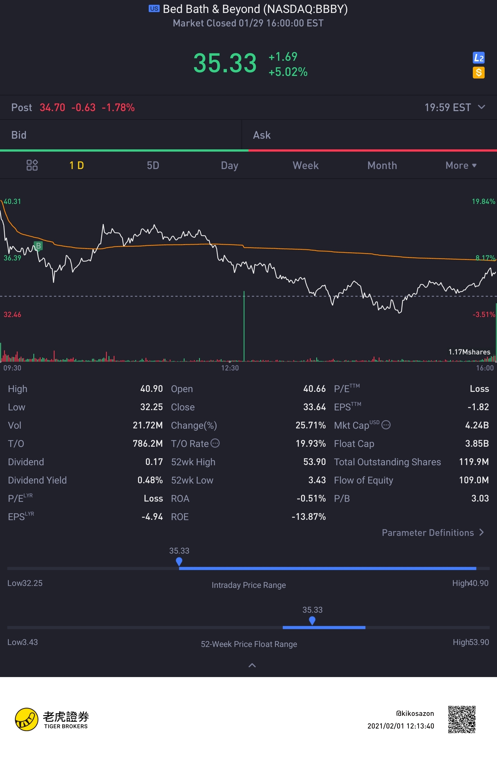Tap the Low 32.25 stat value
497x762 pixels.
(x=151, y=407)
